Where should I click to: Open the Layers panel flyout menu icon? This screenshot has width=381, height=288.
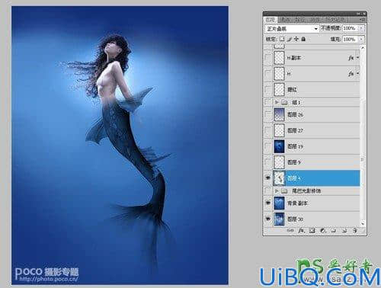(x=363, y=19)
